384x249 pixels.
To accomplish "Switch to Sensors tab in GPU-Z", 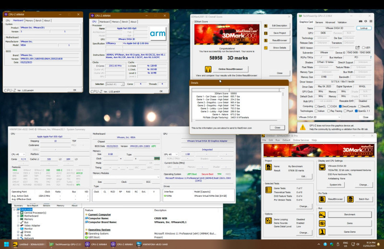I will pos(319,22).
